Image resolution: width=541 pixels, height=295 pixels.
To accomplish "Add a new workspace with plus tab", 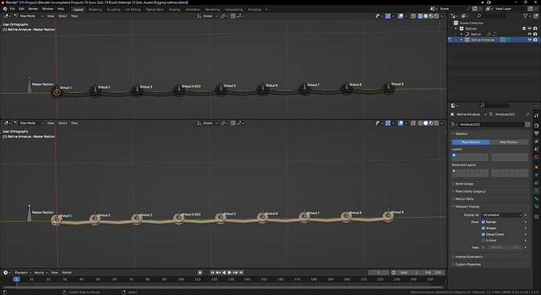I will click(267, 9).
